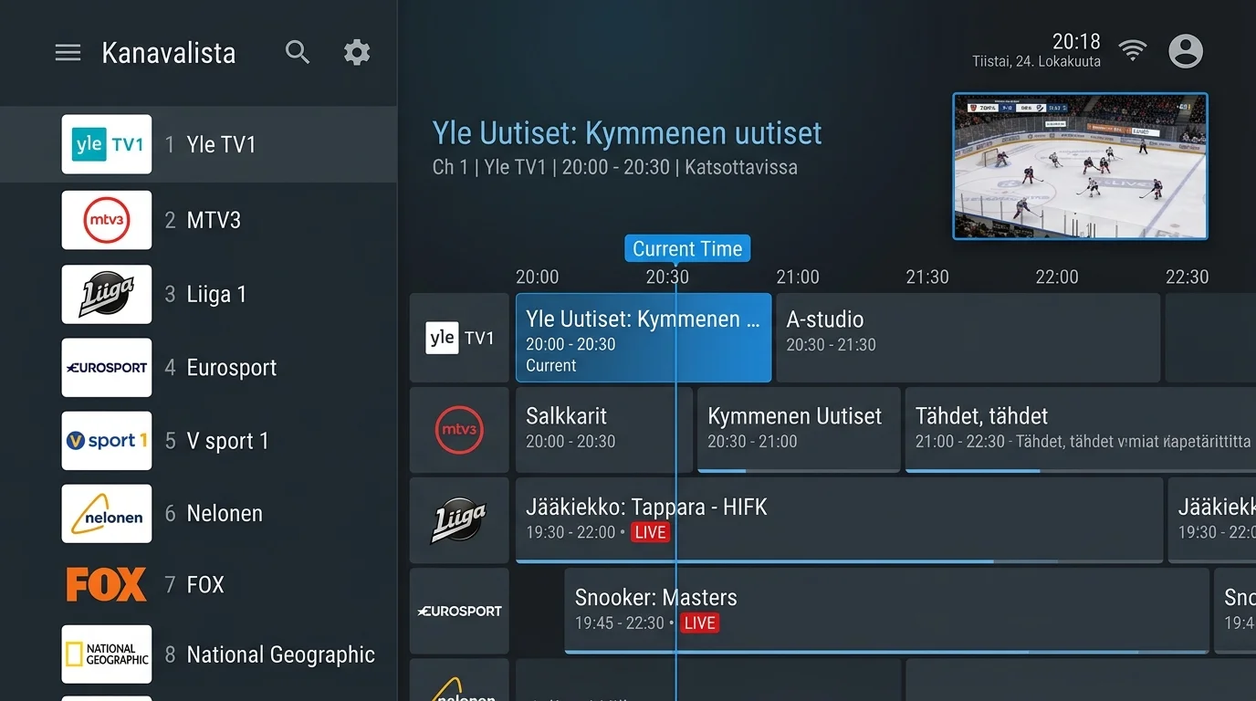Viewport: 1256px width, 701px height.
Task: Click the 22:00 time header
Action: [x=1057, y=277]
